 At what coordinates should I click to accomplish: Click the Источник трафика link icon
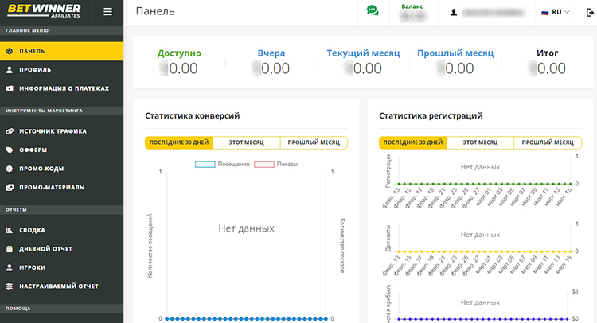[x=10, y=131]
